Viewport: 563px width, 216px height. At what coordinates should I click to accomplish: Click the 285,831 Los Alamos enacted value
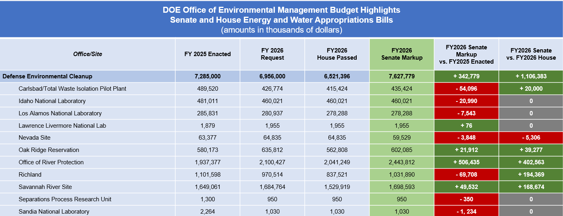coord(207,113)
